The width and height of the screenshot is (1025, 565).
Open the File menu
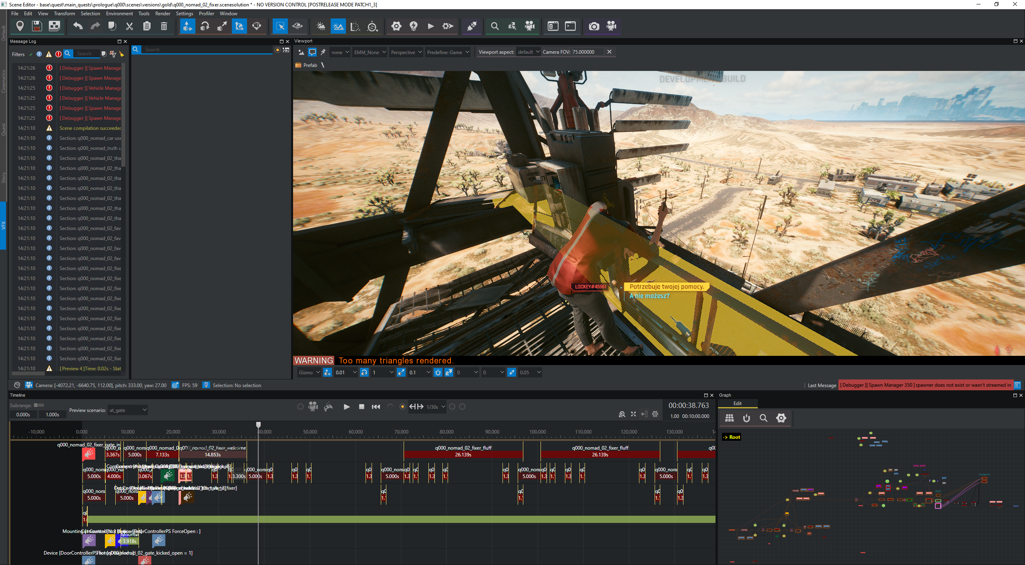coord(15,14)
